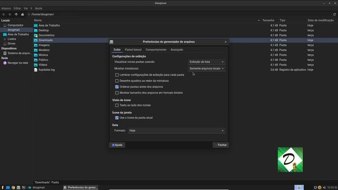Switch to the Painel lateral tab
Screen dimensions: 338x190
(x=133, y=50)
